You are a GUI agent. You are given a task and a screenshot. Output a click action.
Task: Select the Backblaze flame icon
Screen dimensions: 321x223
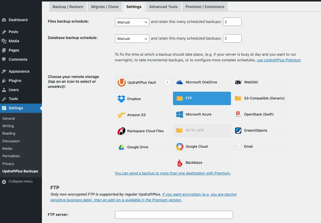[180, 163]
